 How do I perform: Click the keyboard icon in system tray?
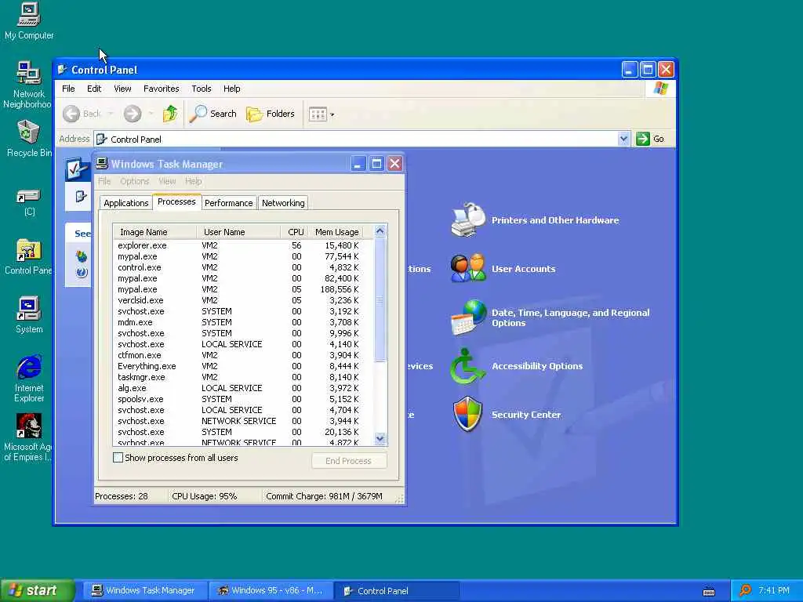(x=709, y=591)
